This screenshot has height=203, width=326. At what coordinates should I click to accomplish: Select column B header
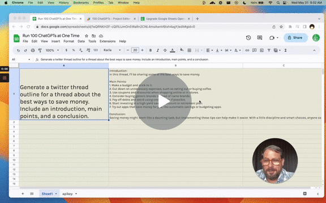pyautogui.click(x=175, y=65)
